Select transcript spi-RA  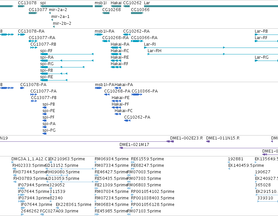click(47, 57)
